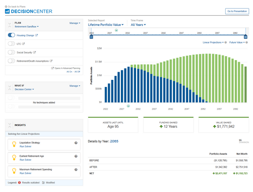Screen dimensions: 253x192
Task: Open Retirement Sandbox plan dropdown
Action: 27,27
